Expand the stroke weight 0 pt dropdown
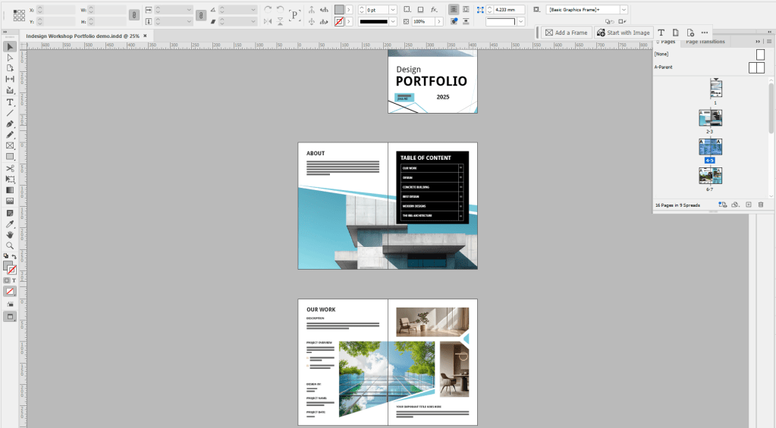This screenshot has width=776, height=428. click(391, 10)
